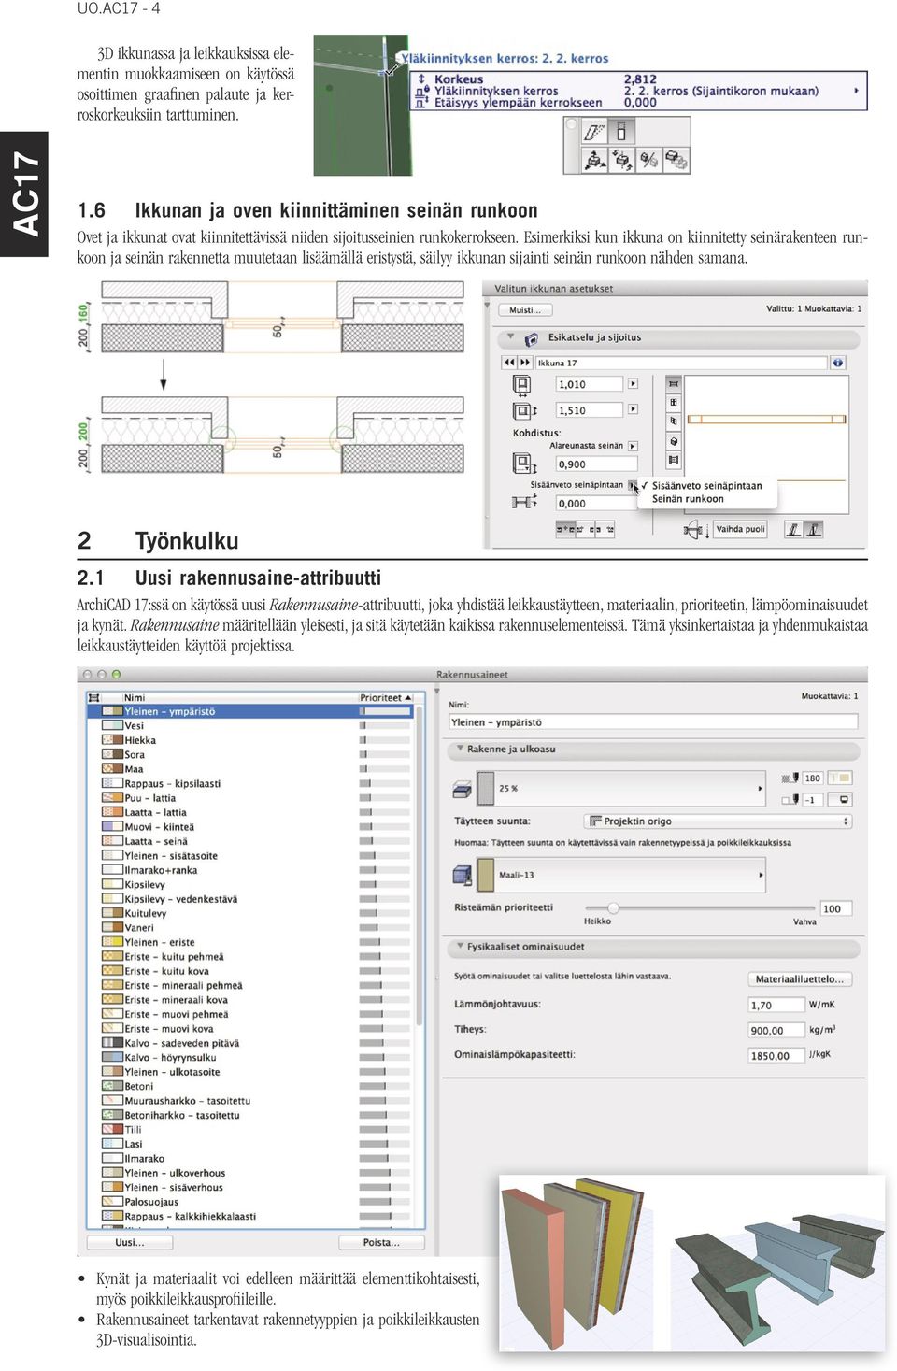Choose Seinän runkoon menu option
The width and height of the screenshot is (897, 1371).
click(x=688, y=499)
